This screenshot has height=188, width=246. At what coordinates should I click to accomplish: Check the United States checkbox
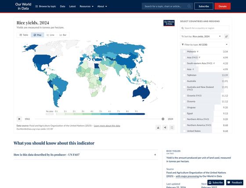click(x=184, y=131)
